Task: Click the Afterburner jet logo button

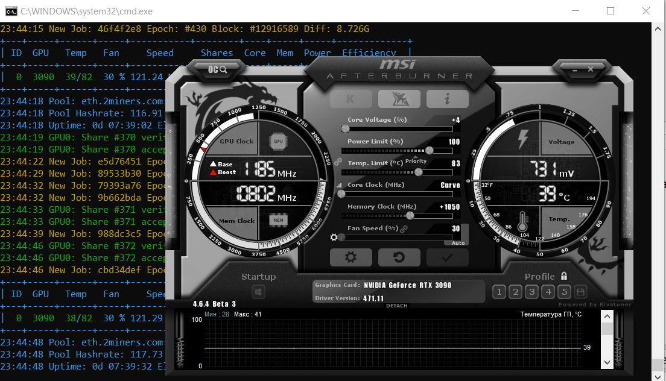Action: (399, 99)
